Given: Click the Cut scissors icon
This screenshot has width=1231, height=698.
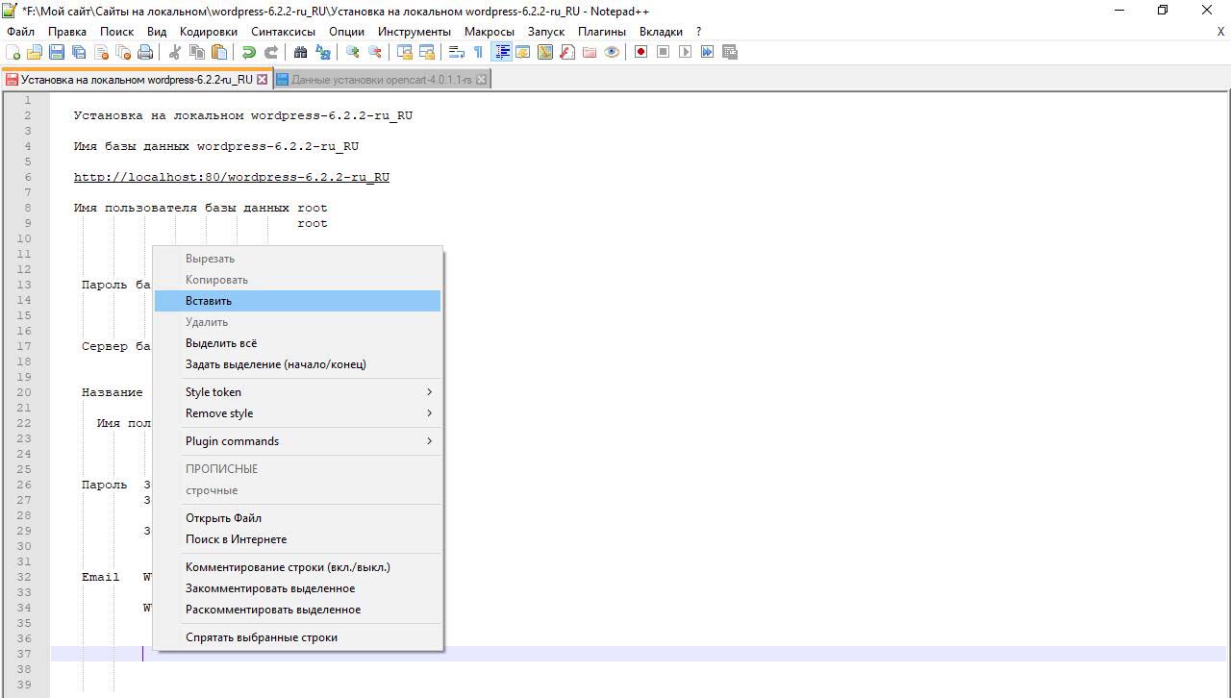Looking at the screenshot, I should 175,52.
